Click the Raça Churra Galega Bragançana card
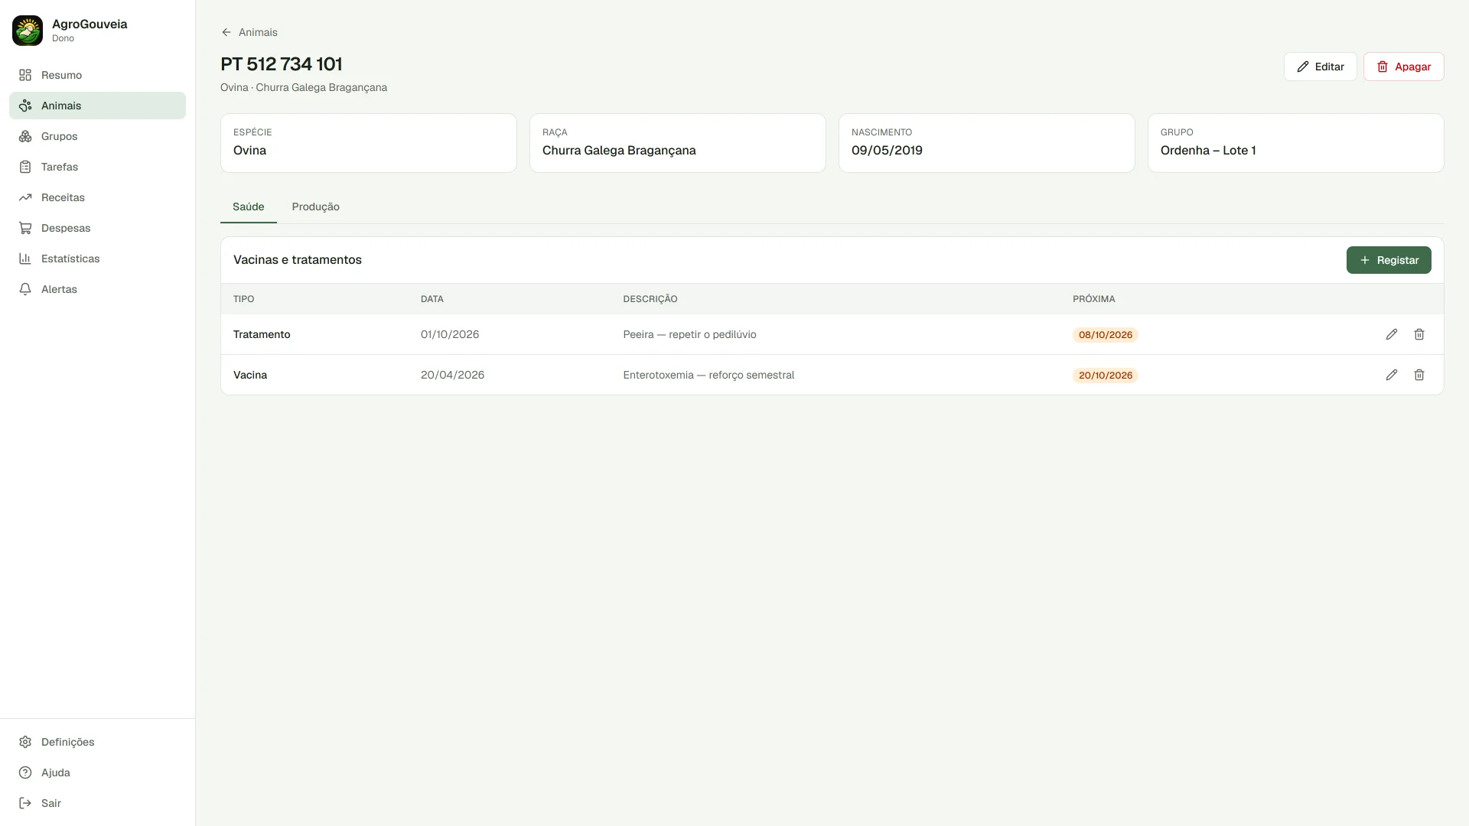Screen dimensions: 1469x826 [678, 143]
